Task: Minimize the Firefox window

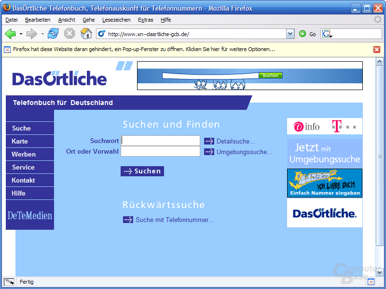Action: [x=355, y=8]
